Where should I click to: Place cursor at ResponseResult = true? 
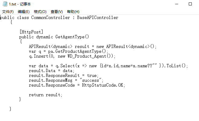point(72,75)
